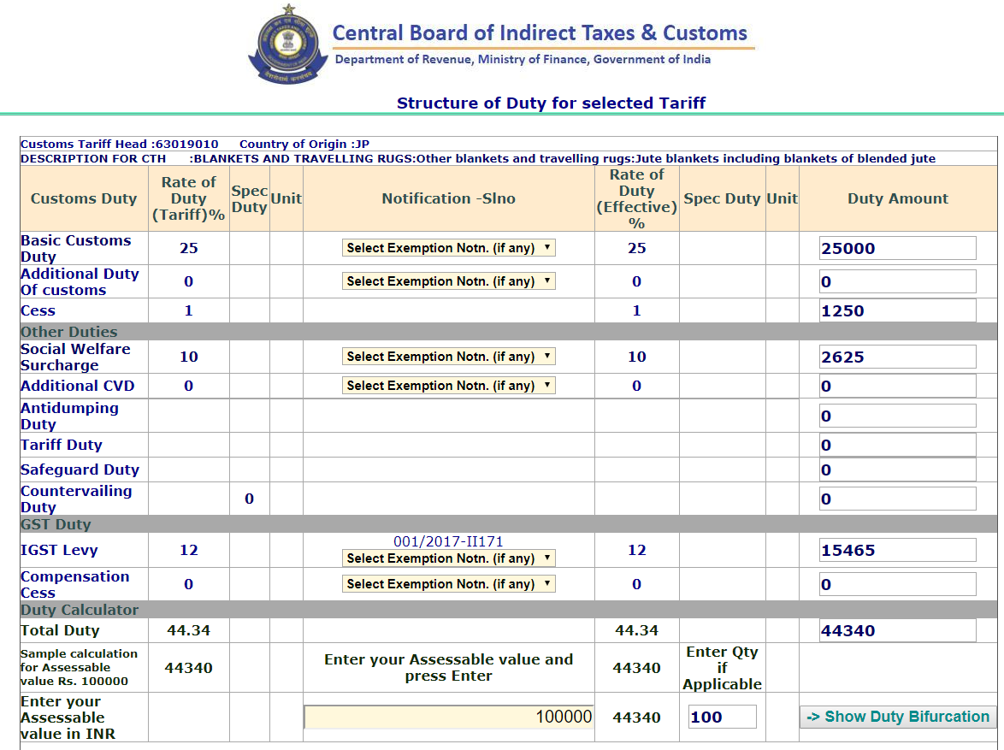This screenshot has width=1004, height=750.
Task: Click Duty Calculator section header
Action: click(80, 610)
